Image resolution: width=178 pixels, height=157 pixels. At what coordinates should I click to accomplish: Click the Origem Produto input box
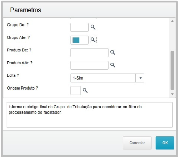click(x=76, y=90)
